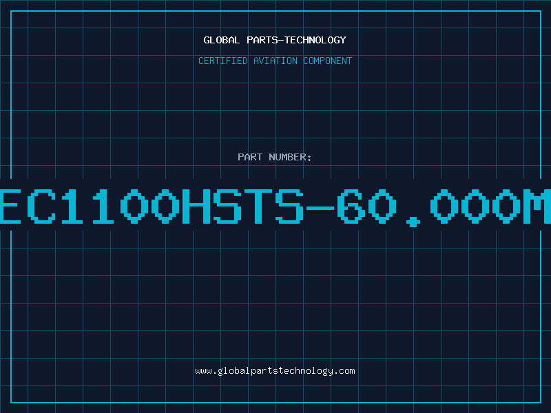Select the CERTIFIED AVIATION COMPONENT subtitle
The width and height of the screenshot is (551, 413).
[x=275, y=61]
